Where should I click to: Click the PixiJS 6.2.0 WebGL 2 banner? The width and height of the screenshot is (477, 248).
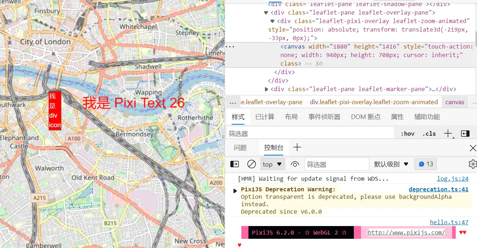[x=301, y=233]
